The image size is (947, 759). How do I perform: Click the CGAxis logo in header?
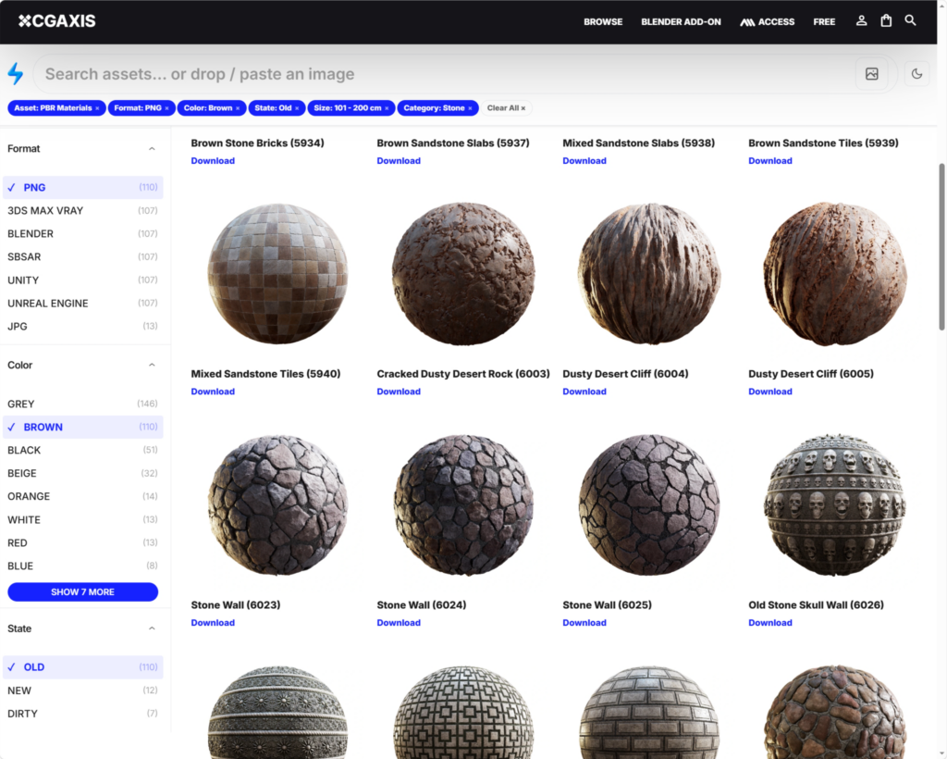tap(57, 21)
